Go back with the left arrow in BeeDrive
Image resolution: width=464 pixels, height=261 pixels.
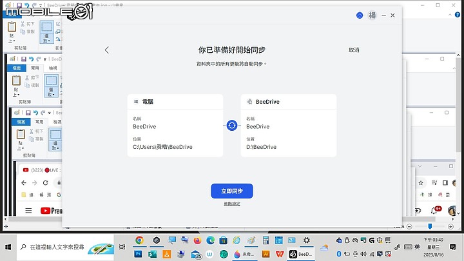107,50
